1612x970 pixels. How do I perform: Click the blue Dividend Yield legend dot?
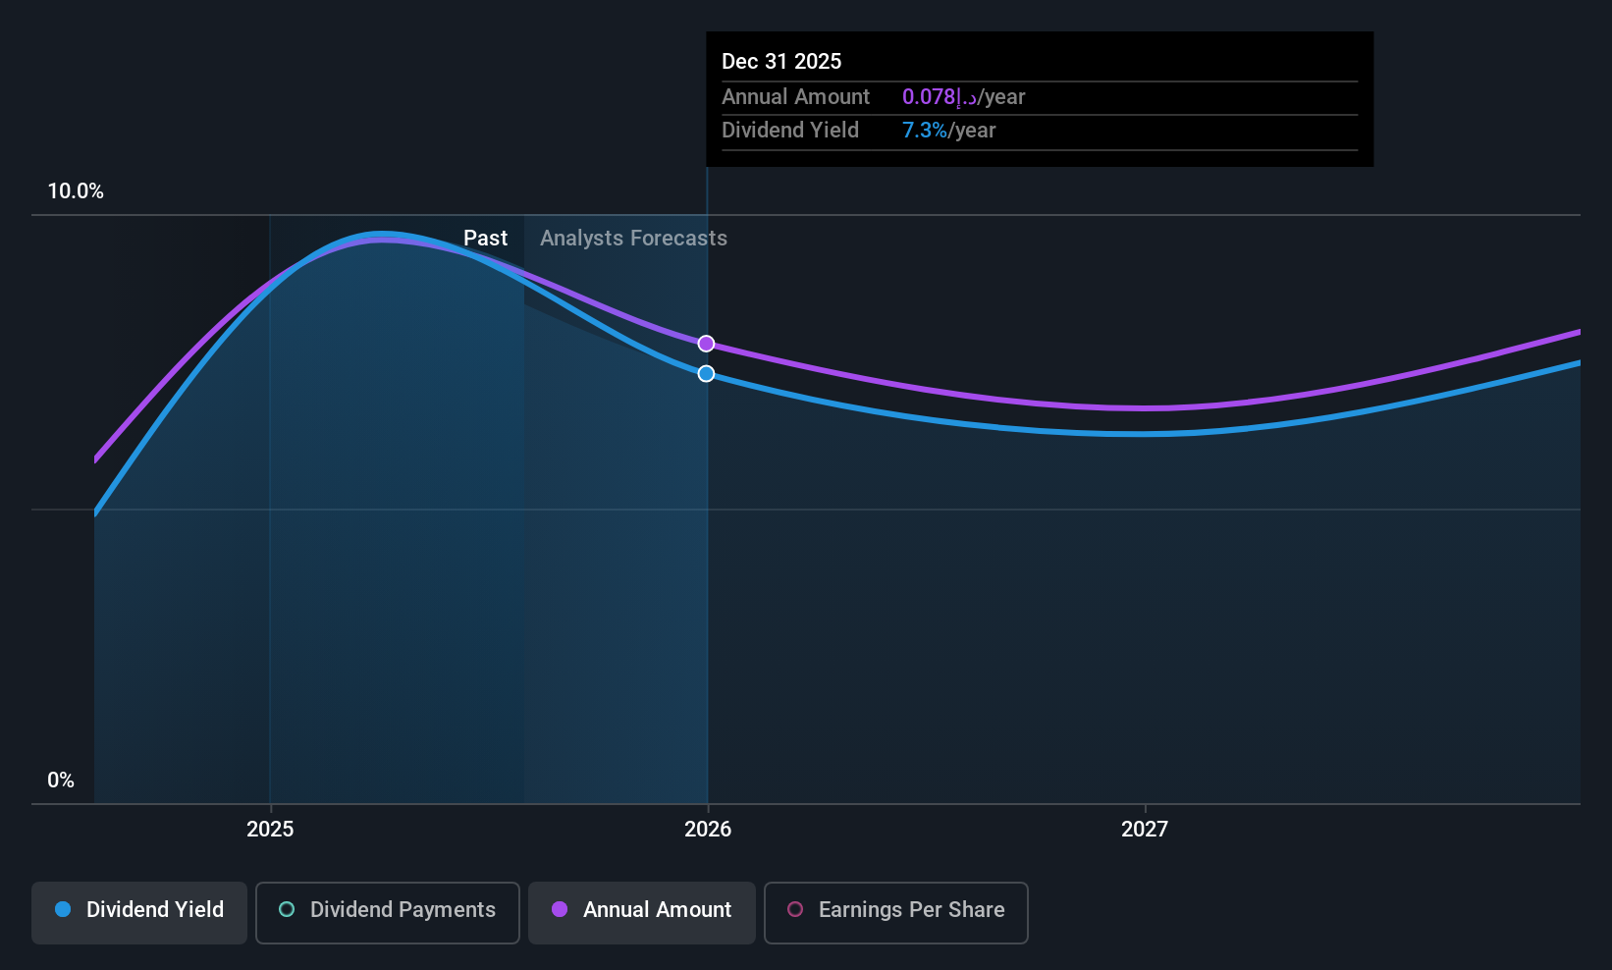(63, 909)
